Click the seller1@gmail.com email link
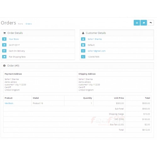This screenshot has height=157, width=157. 97,51
